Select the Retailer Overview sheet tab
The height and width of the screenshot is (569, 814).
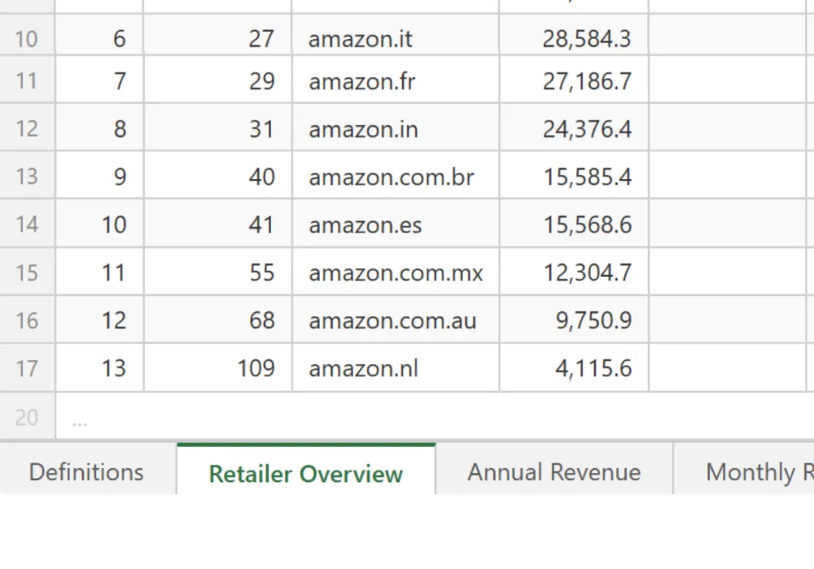point(305,474)
